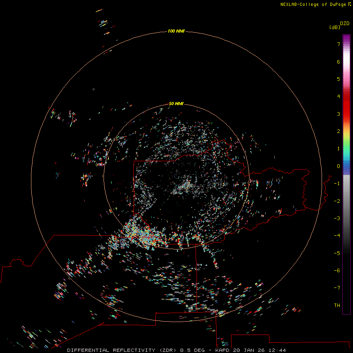Click the -1 value on color scale
The width and height of the screenshot is (353, 353).
(337, 184)
